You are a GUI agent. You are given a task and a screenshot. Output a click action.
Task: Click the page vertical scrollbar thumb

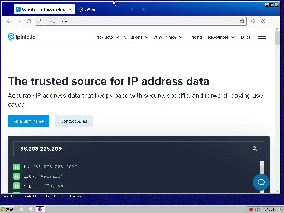[277, 38]
